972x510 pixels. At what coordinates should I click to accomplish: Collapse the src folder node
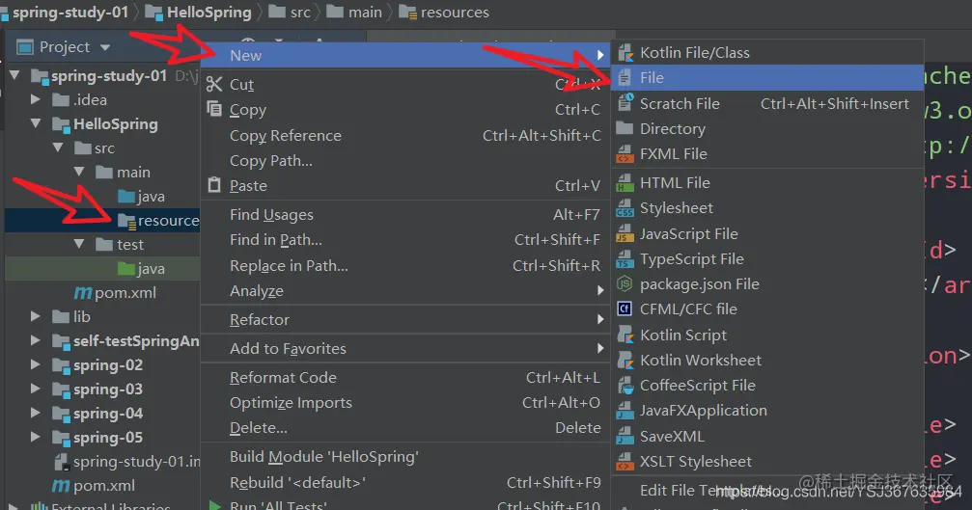tap(58, 148)
